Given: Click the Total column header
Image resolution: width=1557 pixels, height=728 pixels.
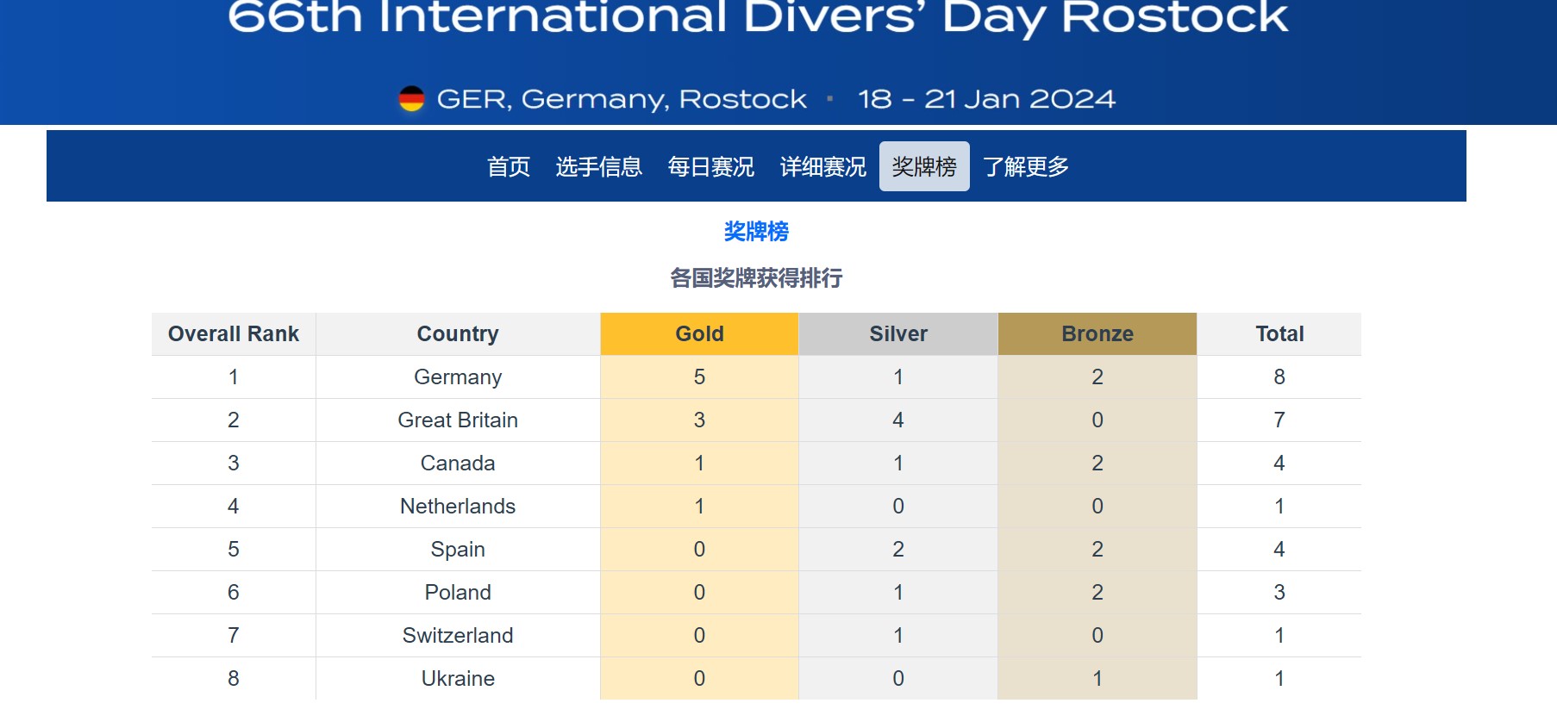Looking at the screenshot, I should pyautogui.click(x=1279, y=334).
